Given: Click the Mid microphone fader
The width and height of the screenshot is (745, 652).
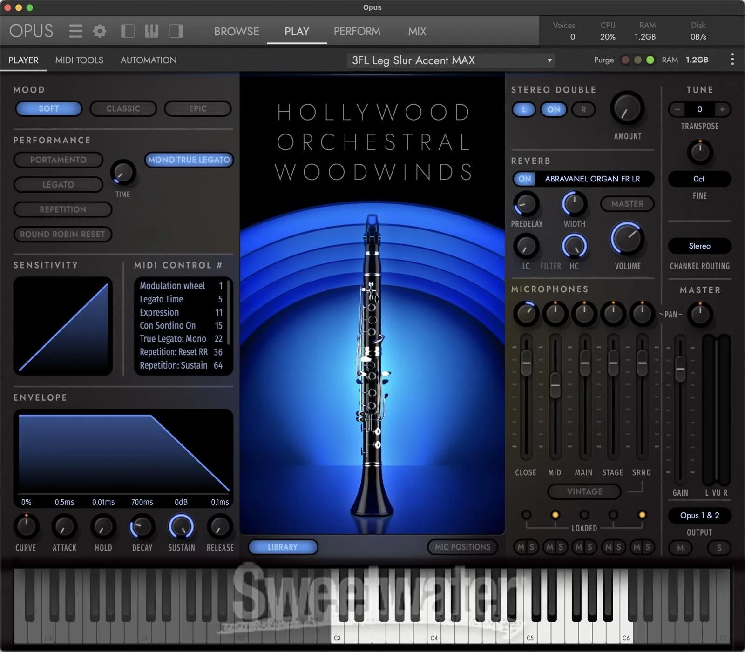Looking at the screenshot, I should click(x=555, y=385).
